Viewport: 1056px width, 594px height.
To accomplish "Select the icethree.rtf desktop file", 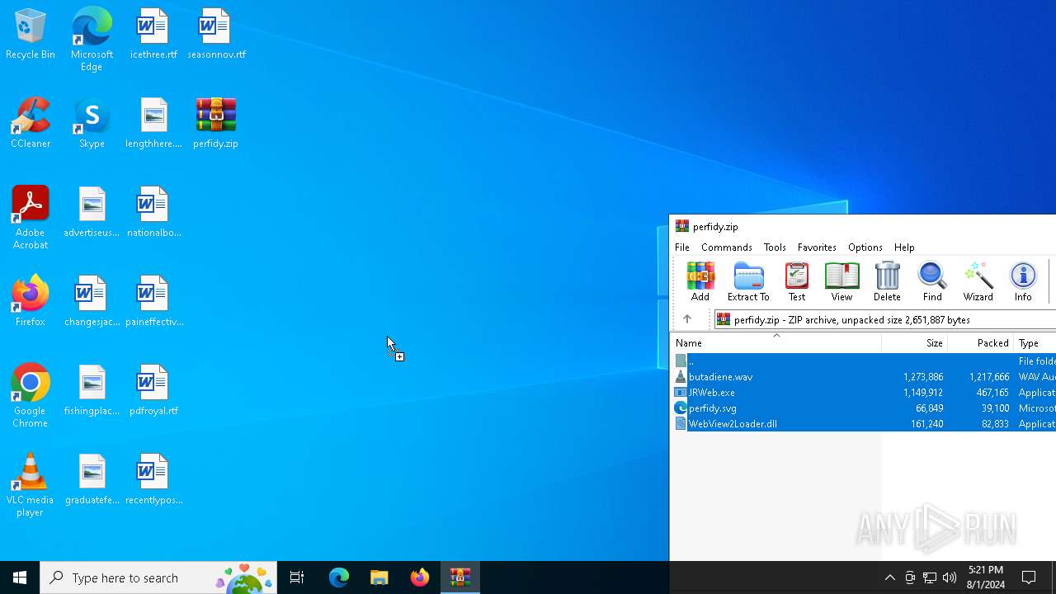I will [153, 35].
